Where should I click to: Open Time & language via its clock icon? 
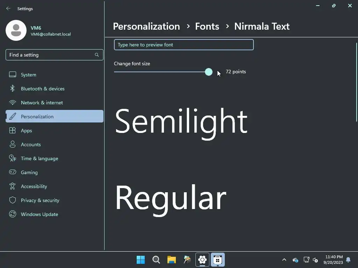(13, 158)
